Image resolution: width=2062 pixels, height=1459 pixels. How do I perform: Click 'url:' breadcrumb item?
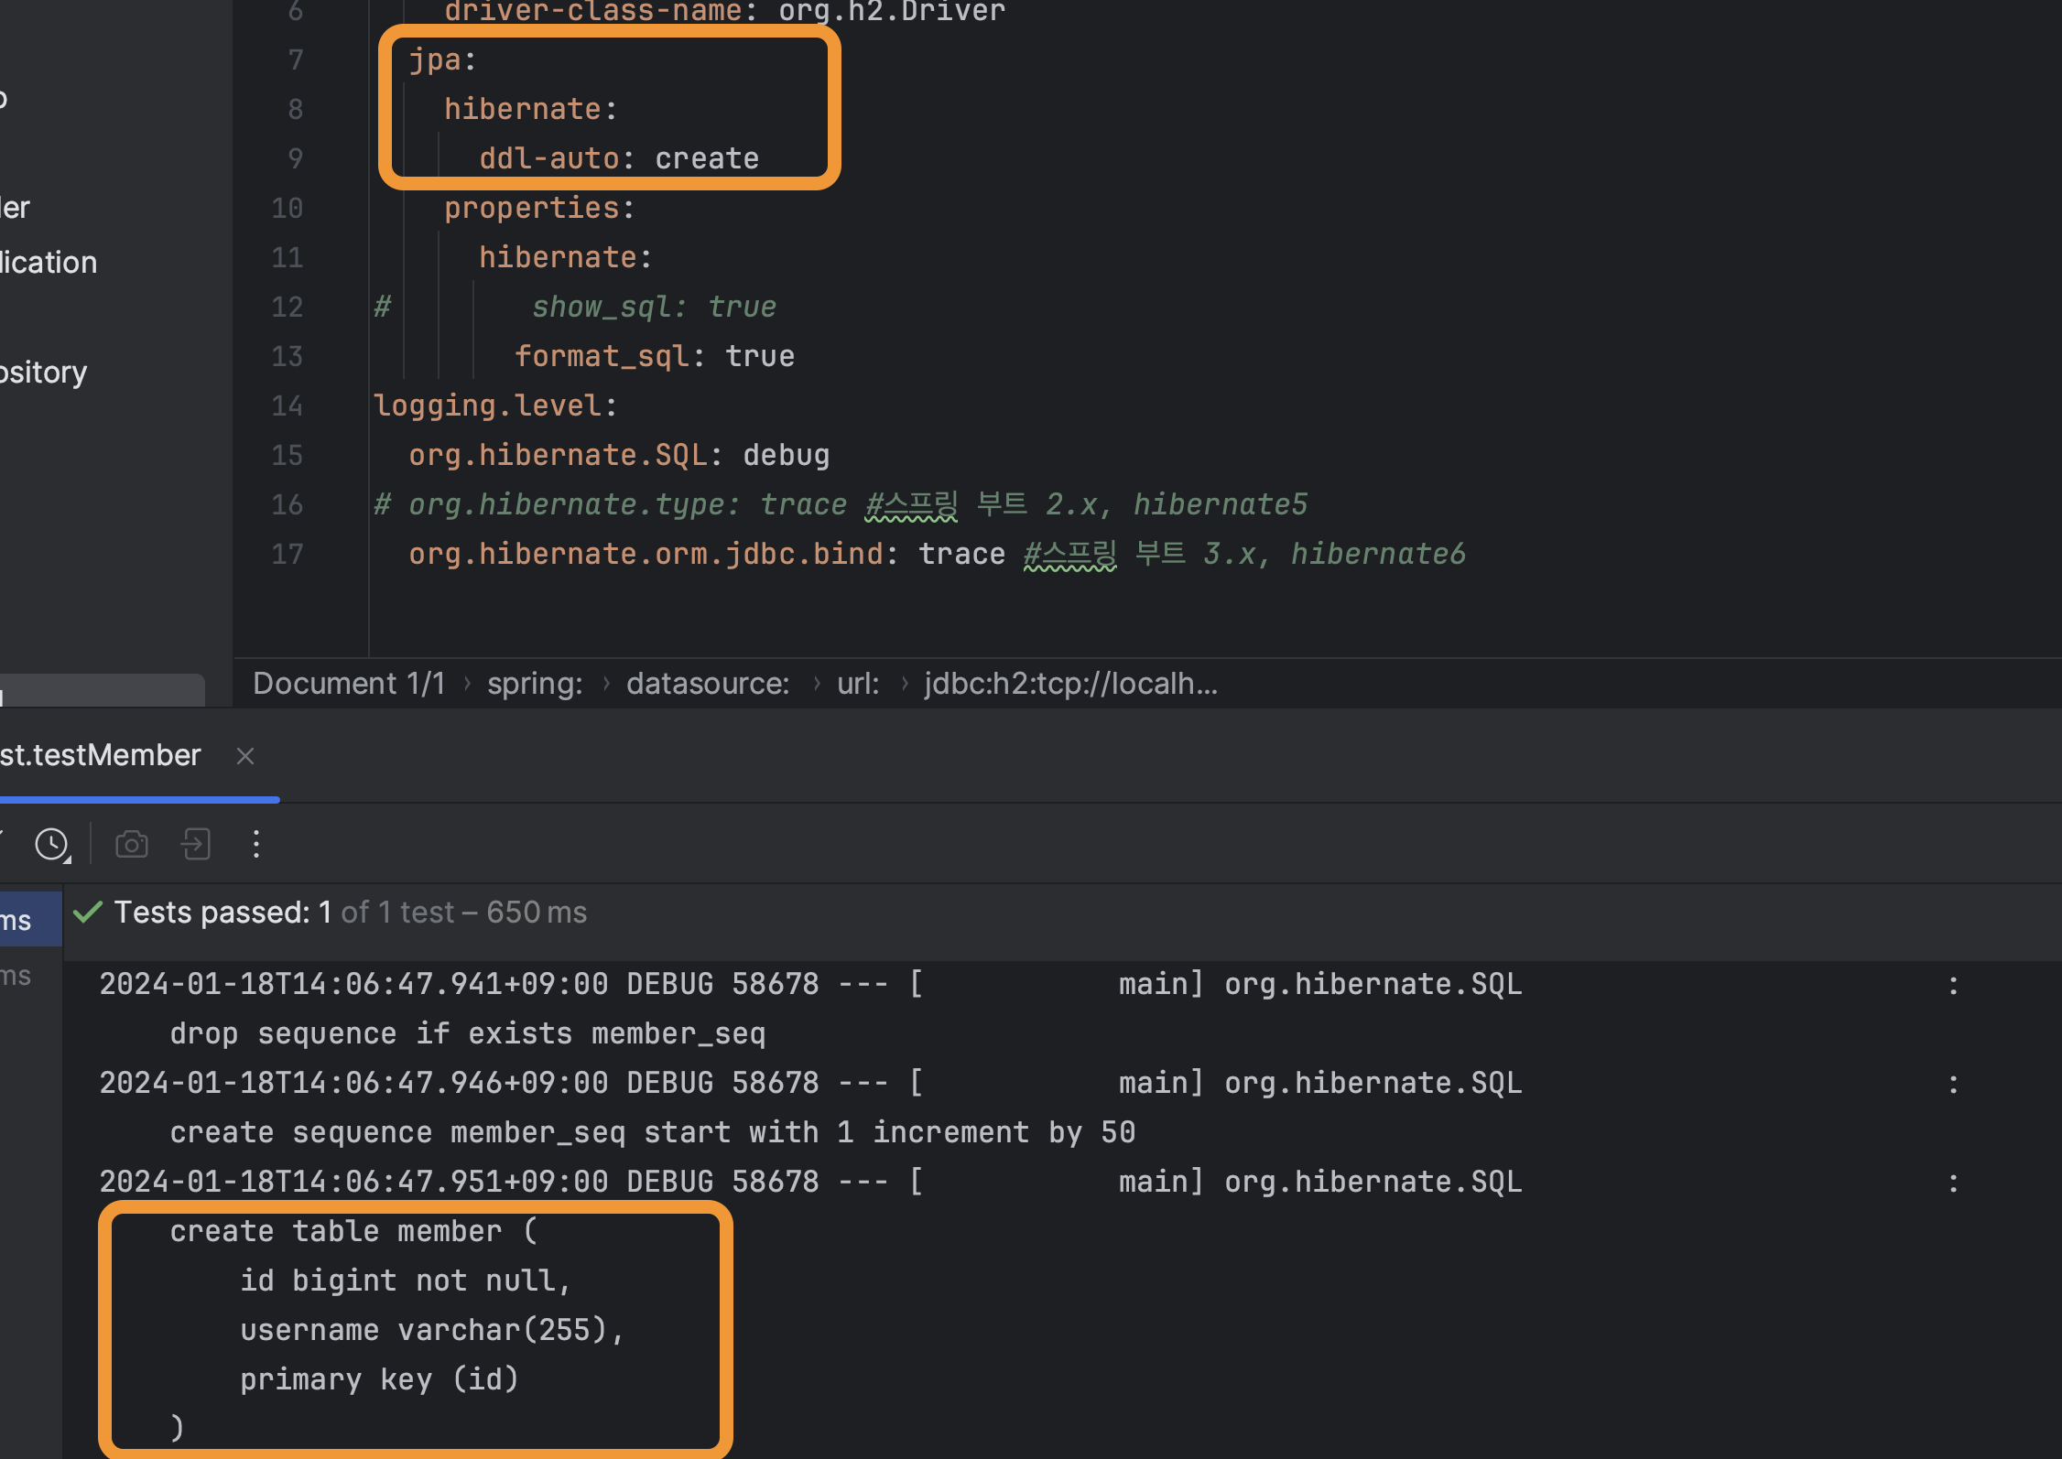tap(858, 684)
